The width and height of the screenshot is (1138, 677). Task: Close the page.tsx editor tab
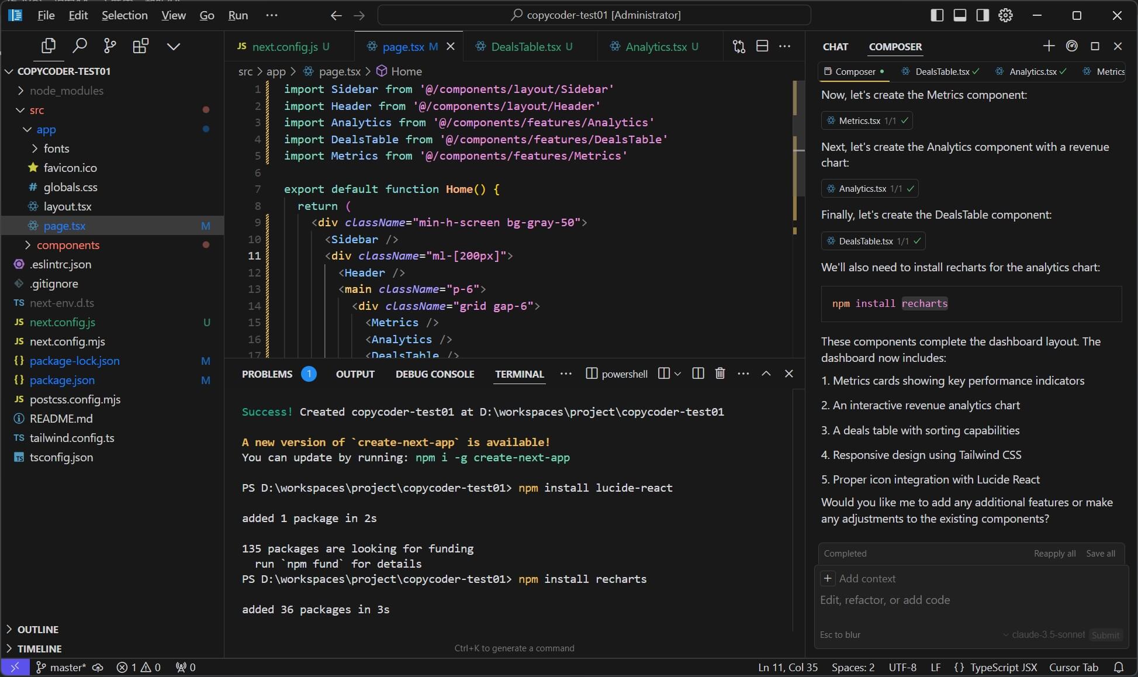click(x=451, y=46)
